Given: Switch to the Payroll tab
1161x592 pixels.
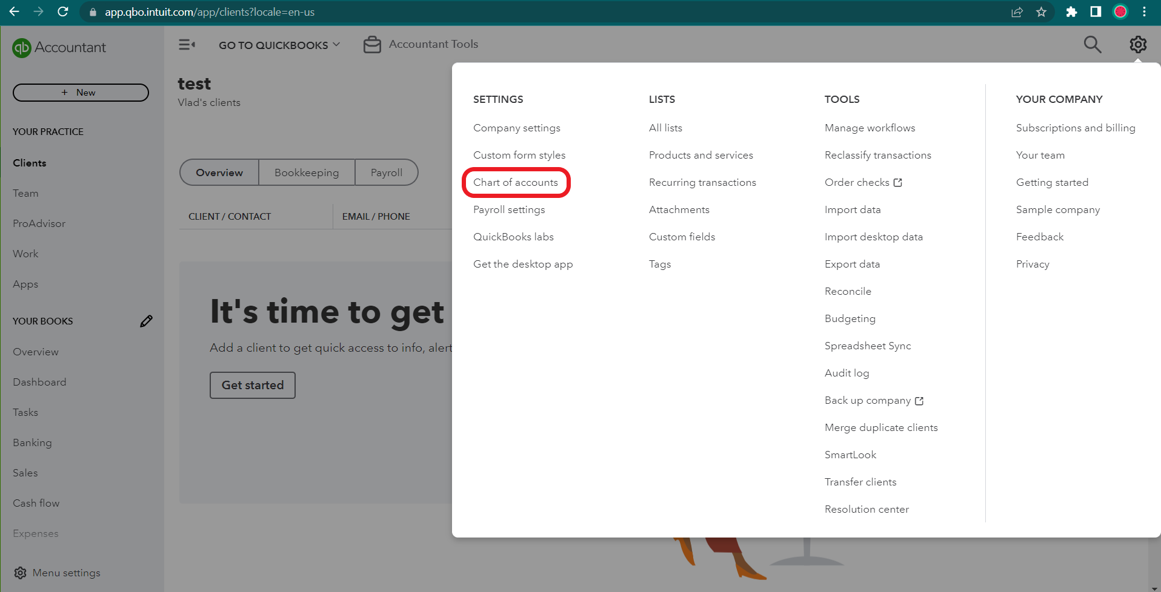Looking at the screenshot, I should [387, 173].
